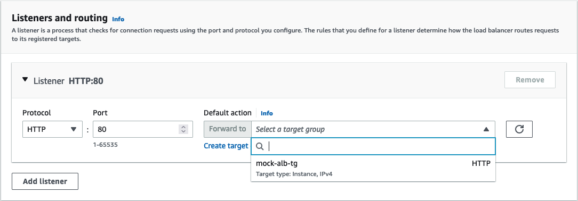Collapse the Listener HTTP:80 triangle
The image size is (578, 201).
(x=25, y=79)
